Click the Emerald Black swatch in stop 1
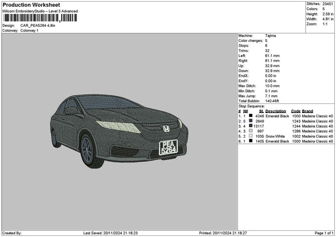Screen dimensions: 336x237 tap(251, 116)
